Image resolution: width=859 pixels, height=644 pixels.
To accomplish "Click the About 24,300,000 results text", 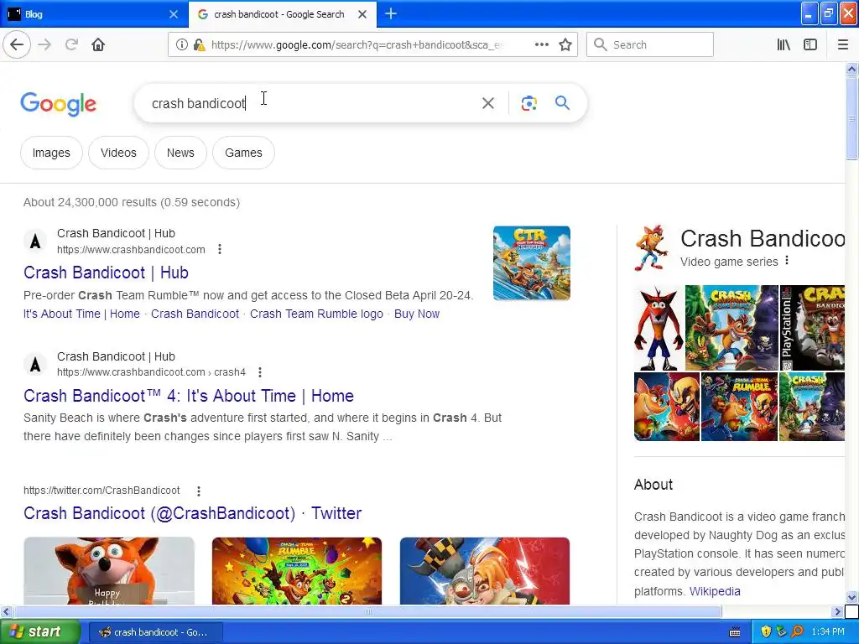I will (132, 202).
